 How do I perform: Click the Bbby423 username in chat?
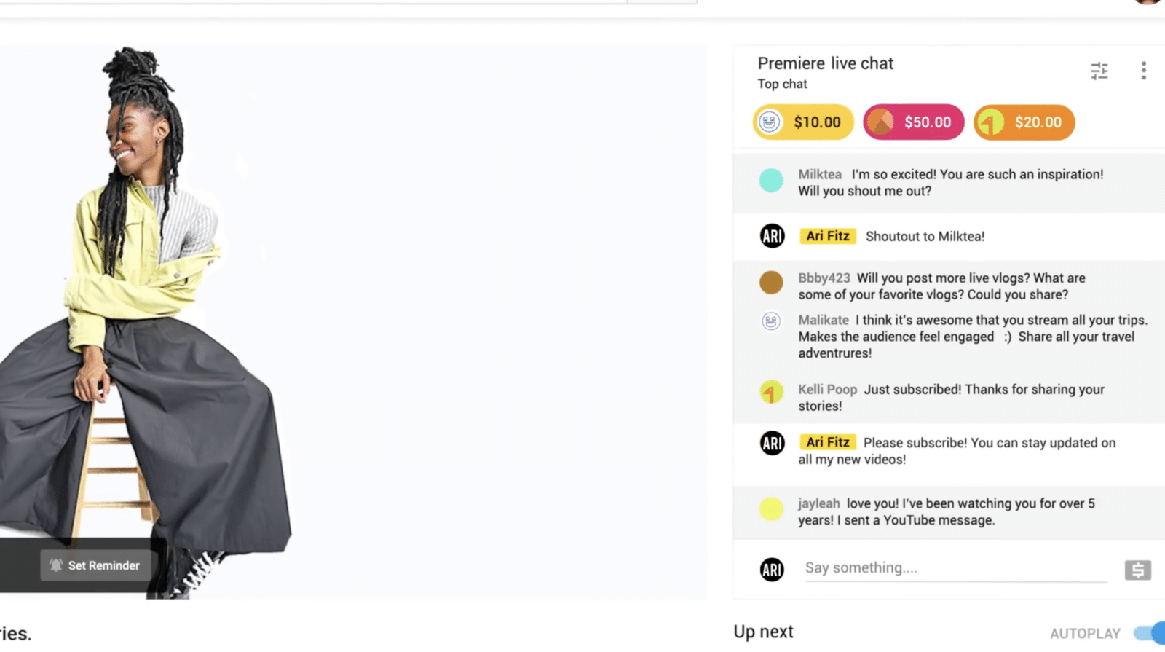point(824,278)
